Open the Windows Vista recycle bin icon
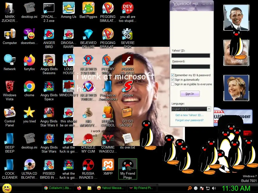The width and height of the screenshot is (258, 193). (10, 86)
